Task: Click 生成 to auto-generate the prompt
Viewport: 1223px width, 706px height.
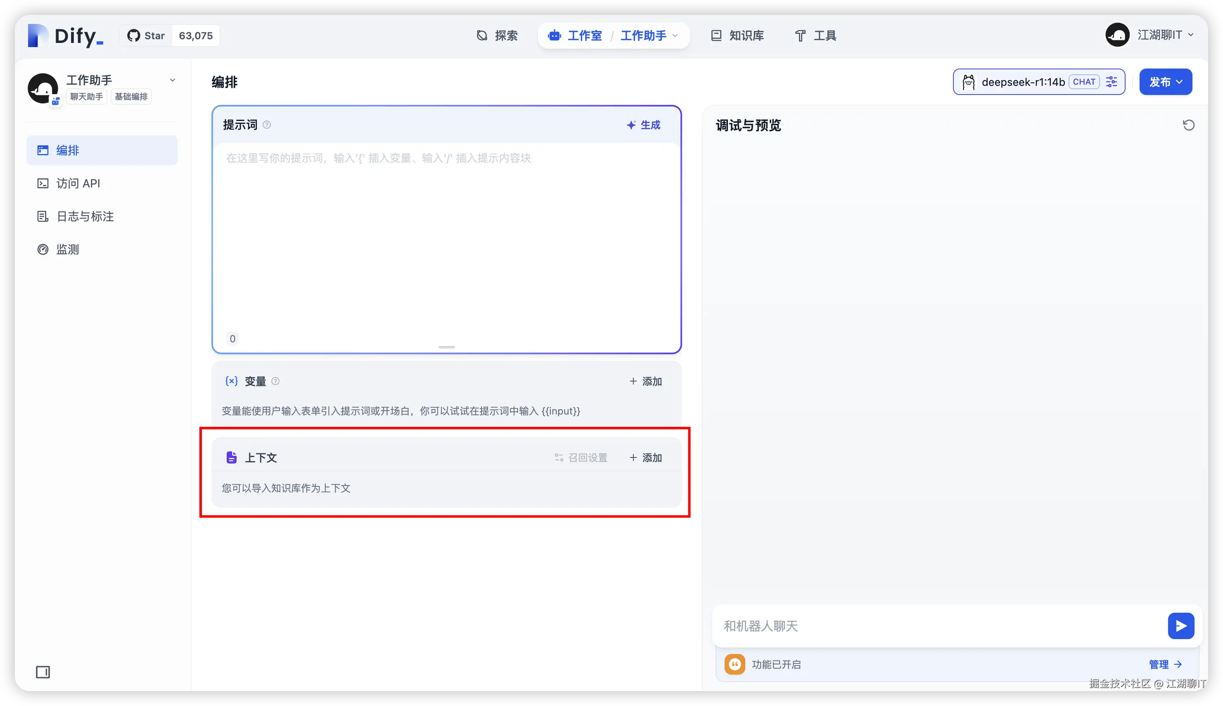Action: [x=644, y=125]
